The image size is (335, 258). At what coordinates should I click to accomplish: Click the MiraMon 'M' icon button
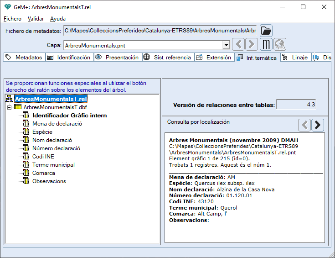click(266, 45)
